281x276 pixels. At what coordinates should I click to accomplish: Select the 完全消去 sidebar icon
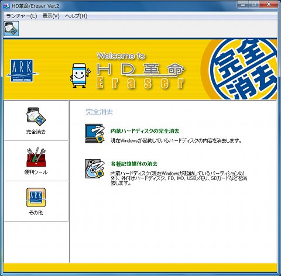[x=36, y=116]
